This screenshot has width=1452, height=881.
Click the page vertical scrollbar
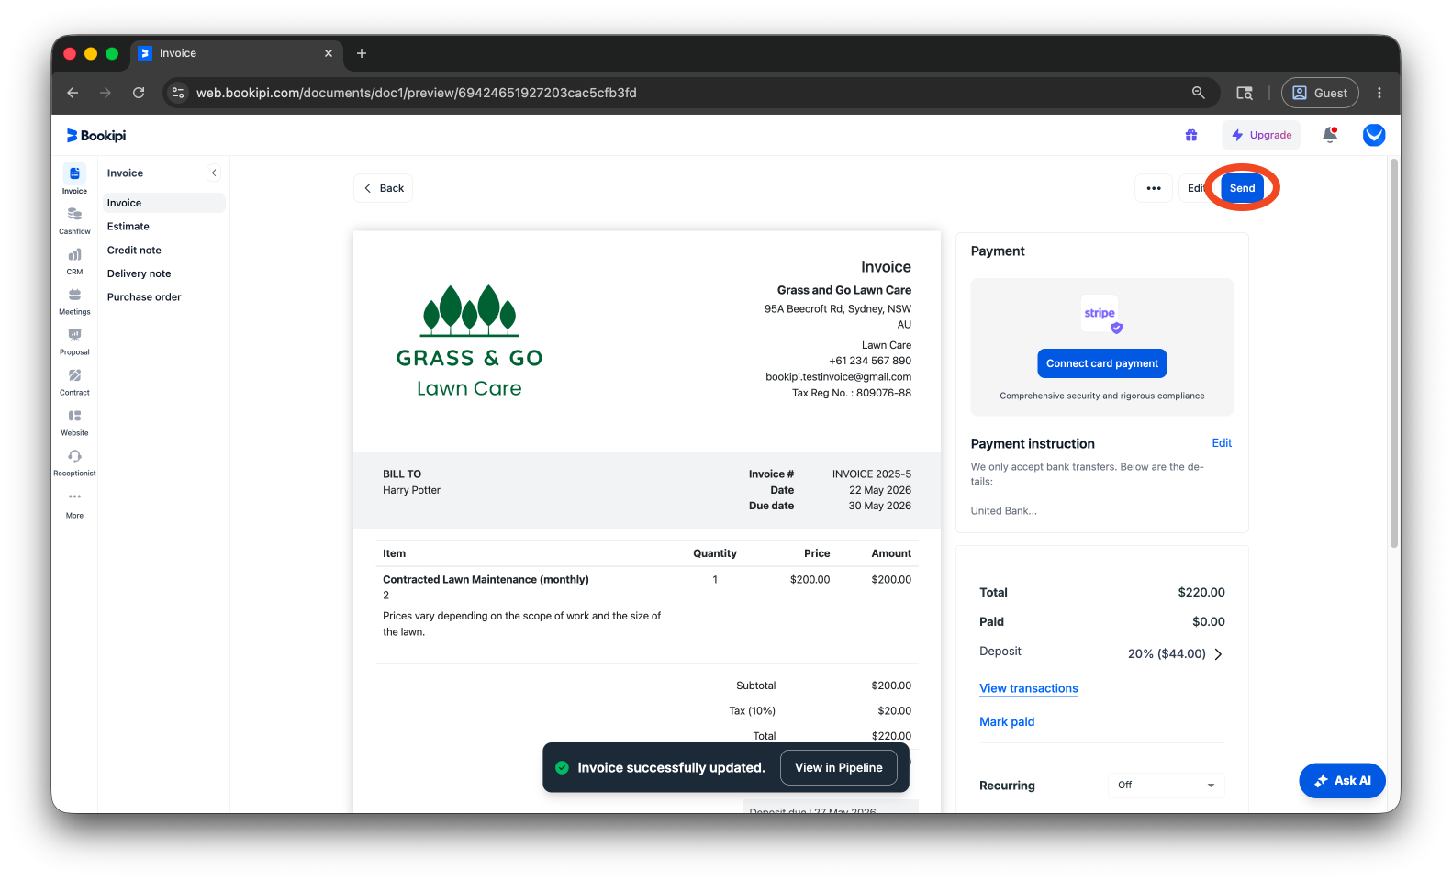1394,353
